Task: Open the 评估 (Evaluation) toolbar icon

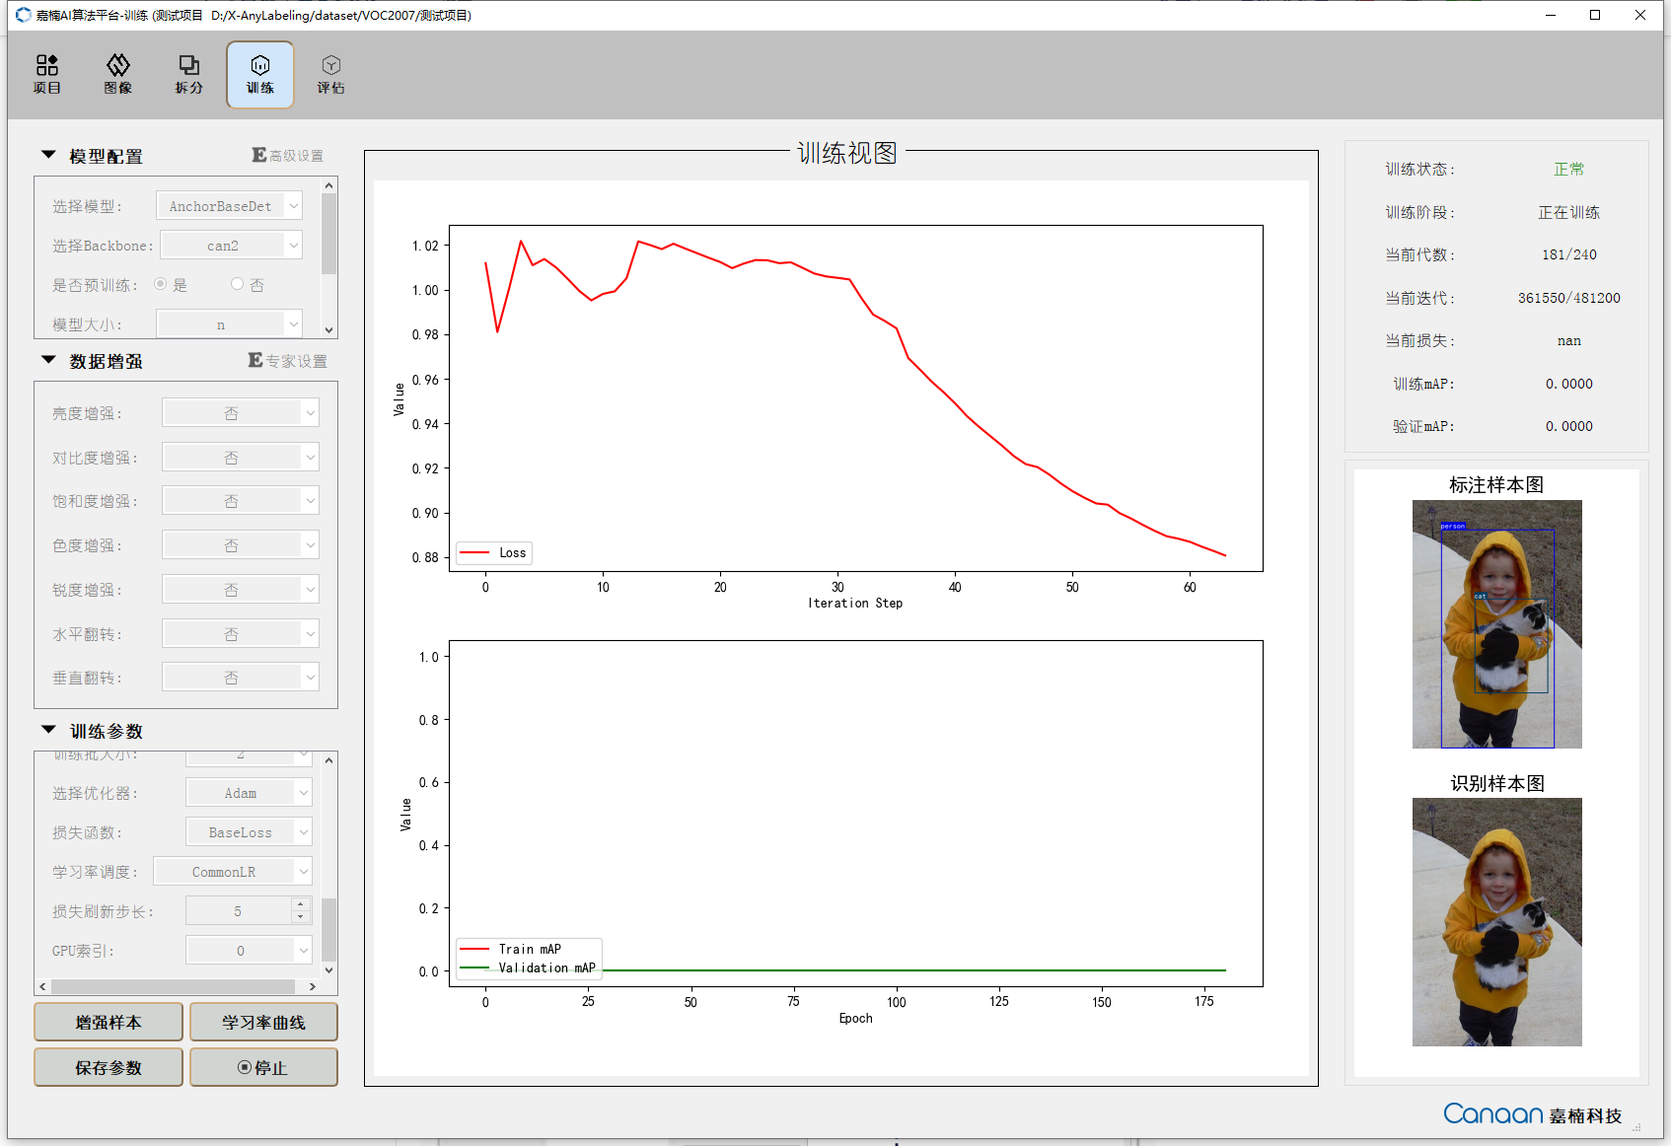Action: [330, 74]
